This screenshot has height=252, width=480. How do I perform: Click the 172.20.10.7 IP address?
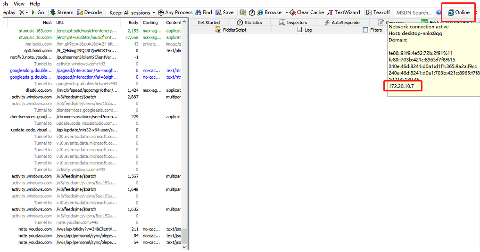[x=401, y=86]
